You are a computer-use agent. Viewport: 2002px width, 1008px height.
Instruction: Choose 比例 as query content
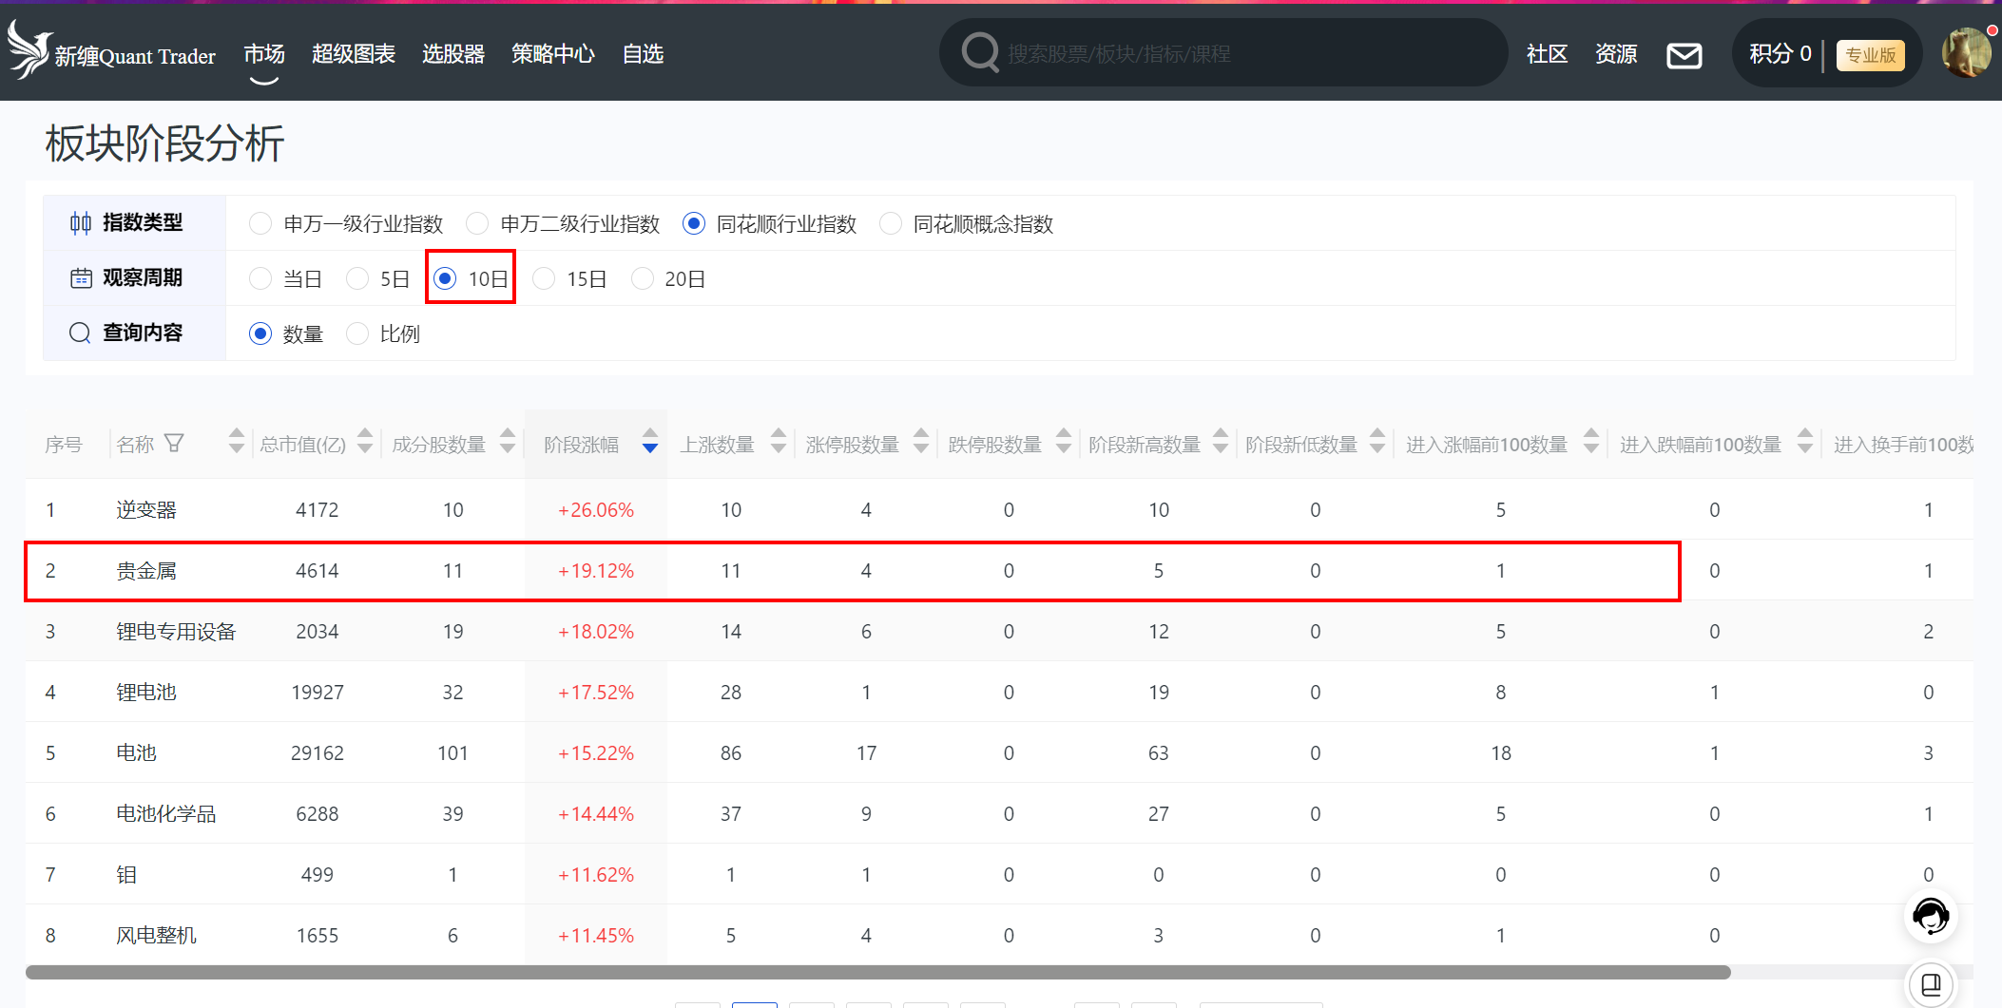point(357,334)
